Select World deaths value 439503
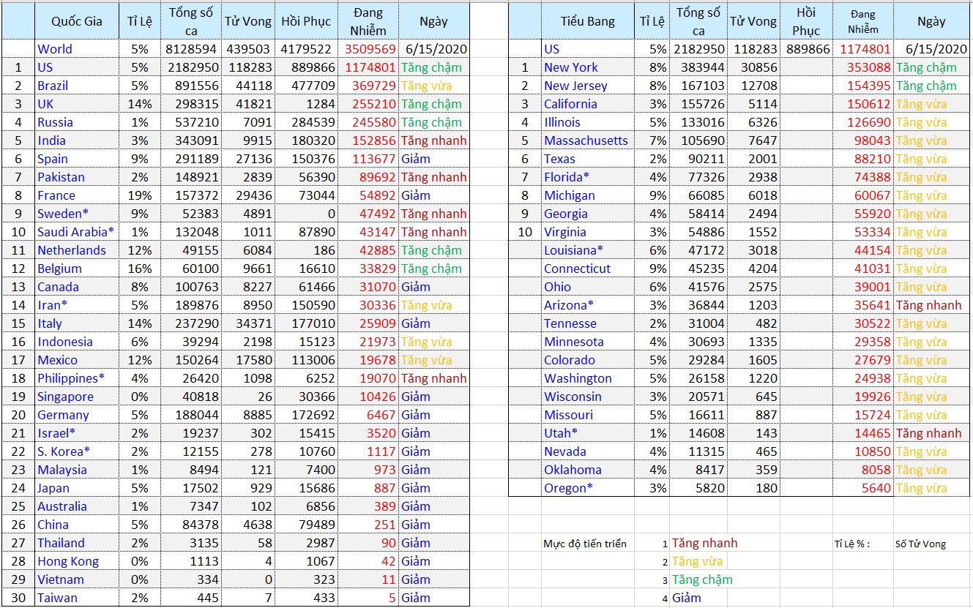 (250, 49)
